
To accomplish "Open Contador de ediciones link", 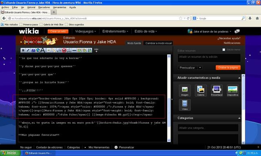I will [49, 147].
